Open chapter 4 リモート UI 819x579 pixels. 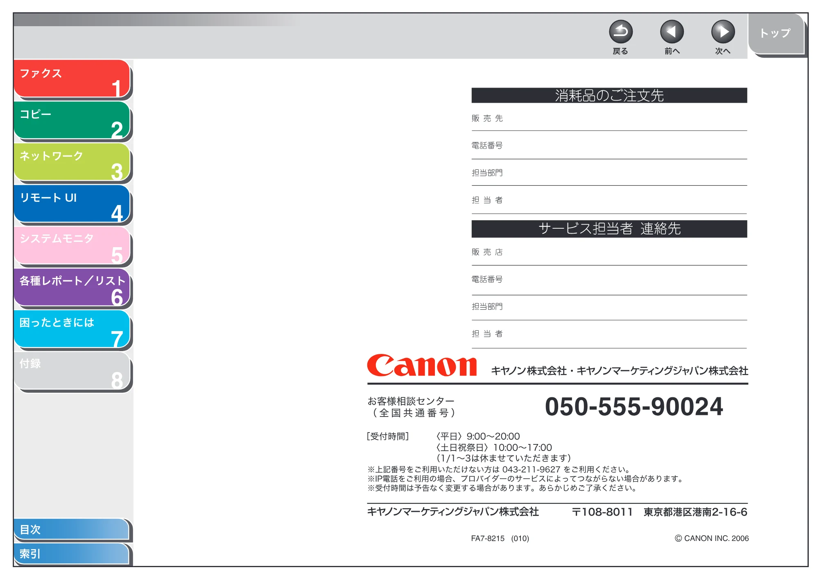click(72, 204)
